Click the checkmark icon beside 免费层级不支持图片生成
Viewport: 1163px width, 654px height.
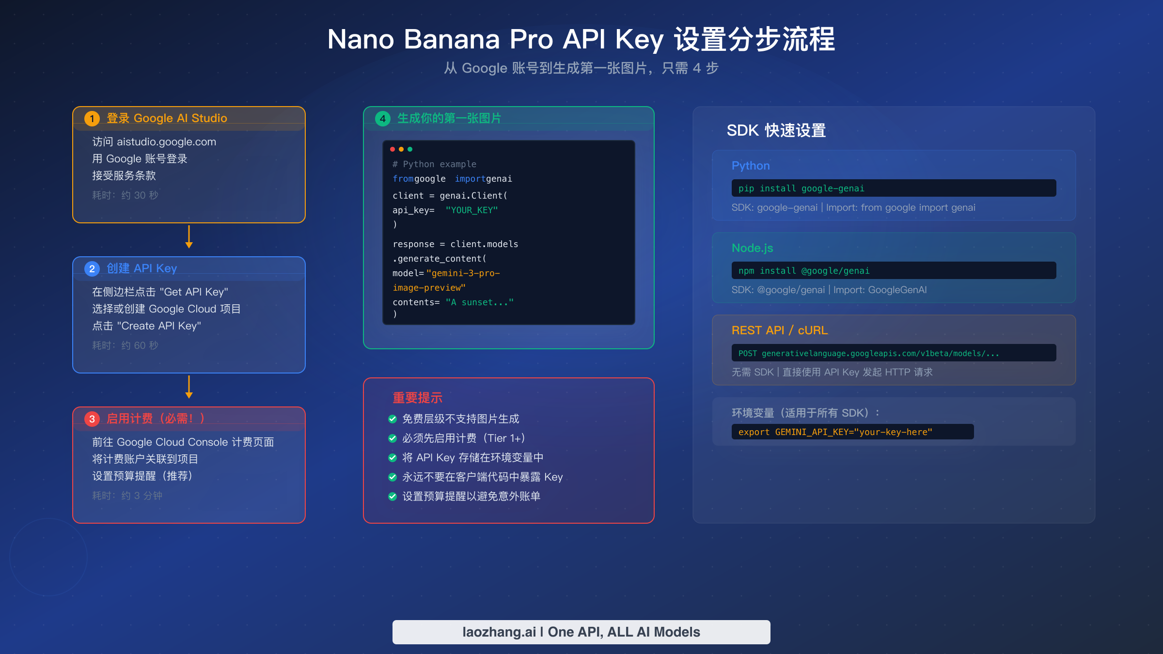(x=392, y=419)
